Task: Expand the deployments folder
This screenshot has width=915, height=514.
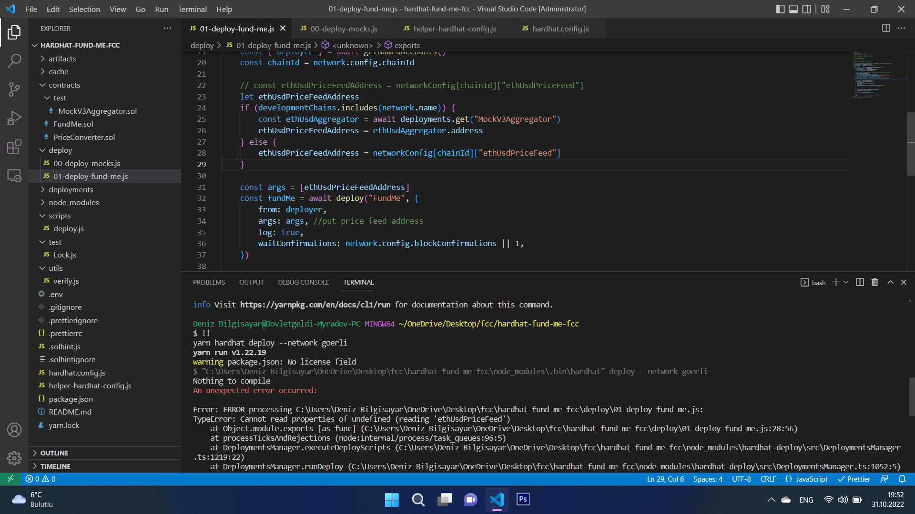Action: (71, 189)
